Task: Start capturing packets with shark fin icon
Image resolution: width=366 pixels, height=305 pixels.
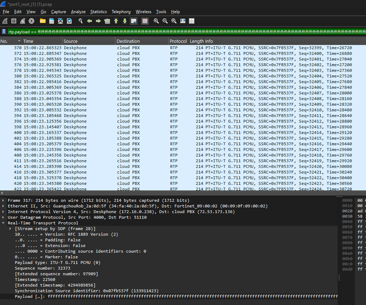Action: [x=5, y=21]
